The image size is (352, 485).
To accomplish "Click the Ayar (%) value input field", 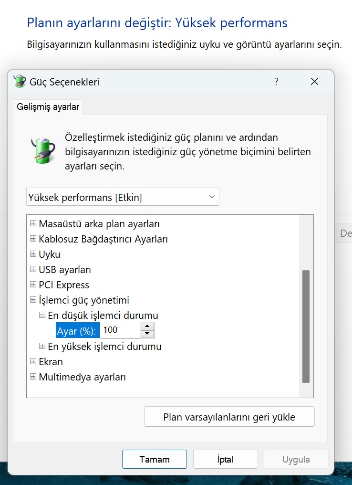I will click(x=120, y=330).
